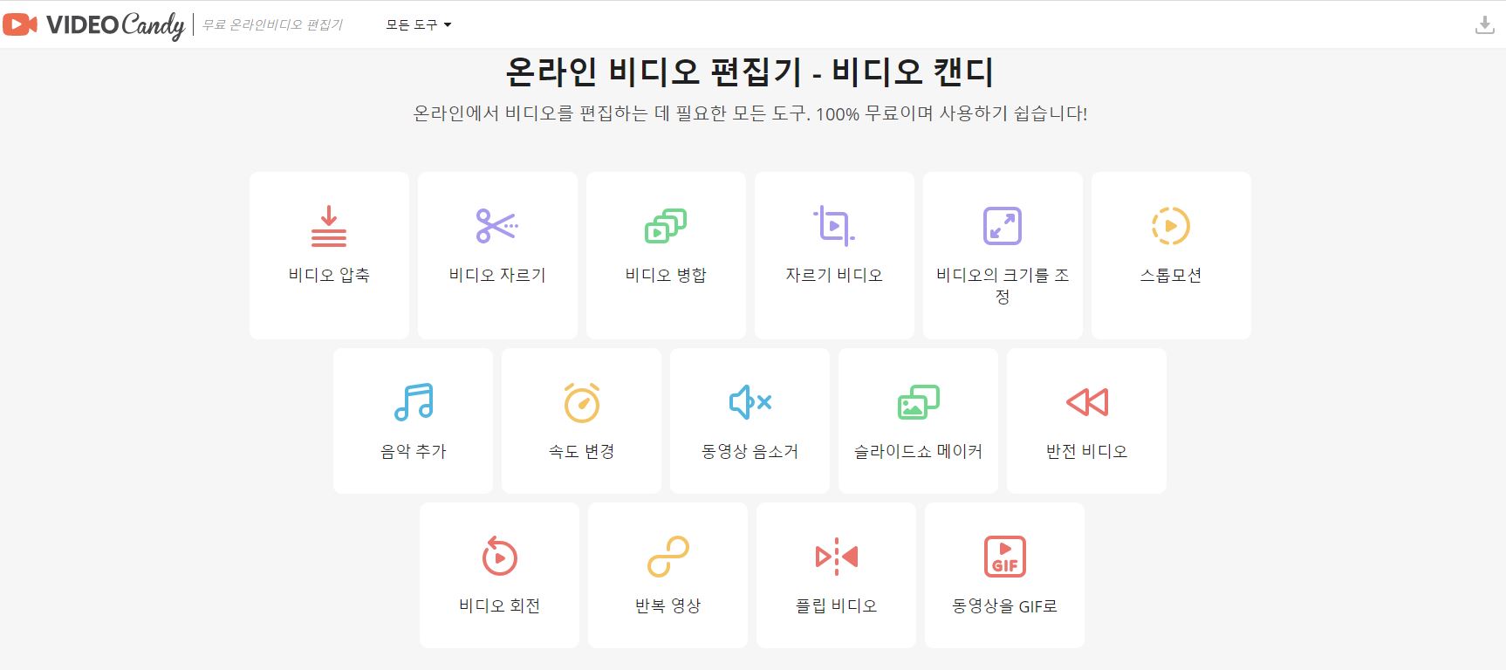
Task: Click the 슬라이드쇼 메이커 label
Action: point(919,451)
